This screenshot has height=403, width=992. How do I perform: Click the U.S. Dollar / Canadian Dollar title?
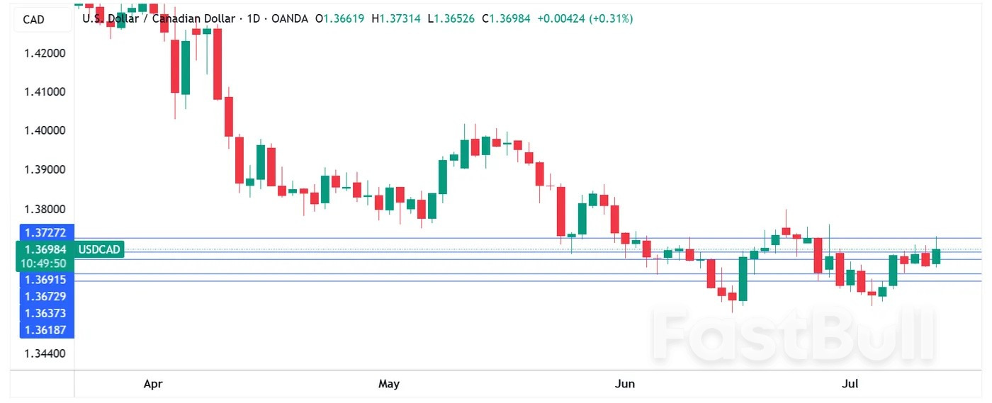[158, 18]
